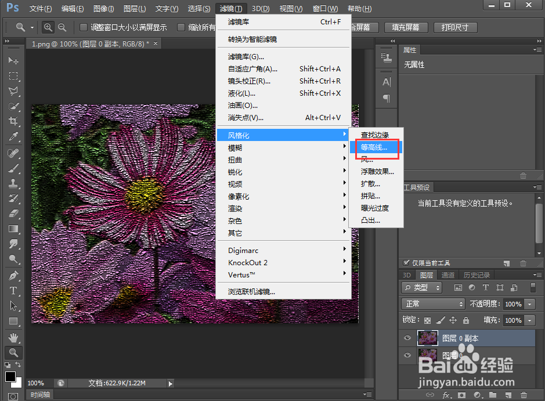The width and height of the screenshot is (545, 401).
Task: Choose 等高线 from the stylize submenu
Action: coord(376,147)
